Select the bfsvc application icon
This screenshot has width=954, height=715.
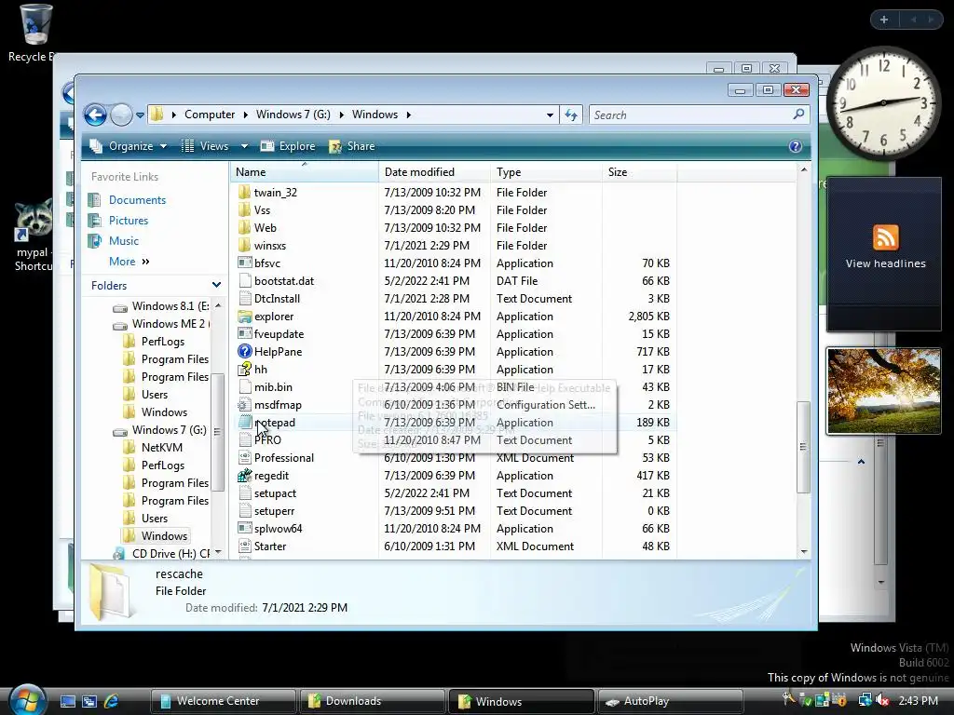245,263
